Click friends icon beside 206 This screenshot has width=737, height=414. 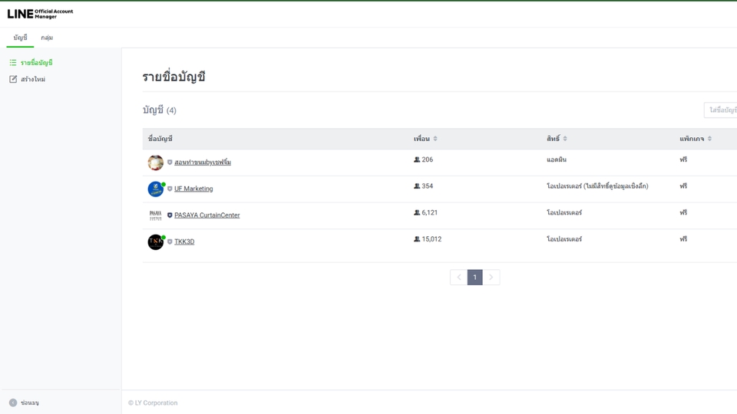click(x=416, y=159)
